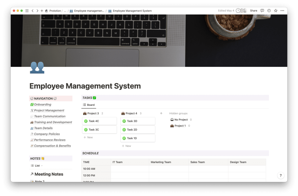Screen dimensions: 298x196
Task: Add a new page with plus icon
Action: click(42, 11)
